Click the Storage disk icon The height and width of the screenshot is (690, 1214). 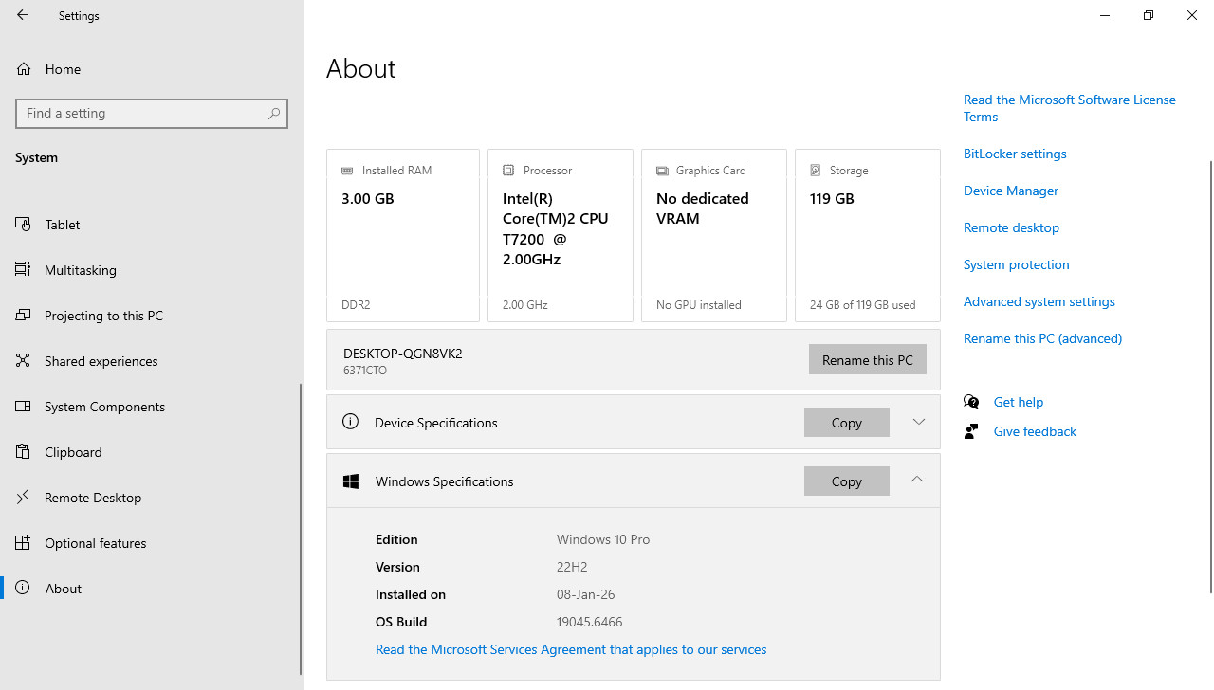coord(816,171)
